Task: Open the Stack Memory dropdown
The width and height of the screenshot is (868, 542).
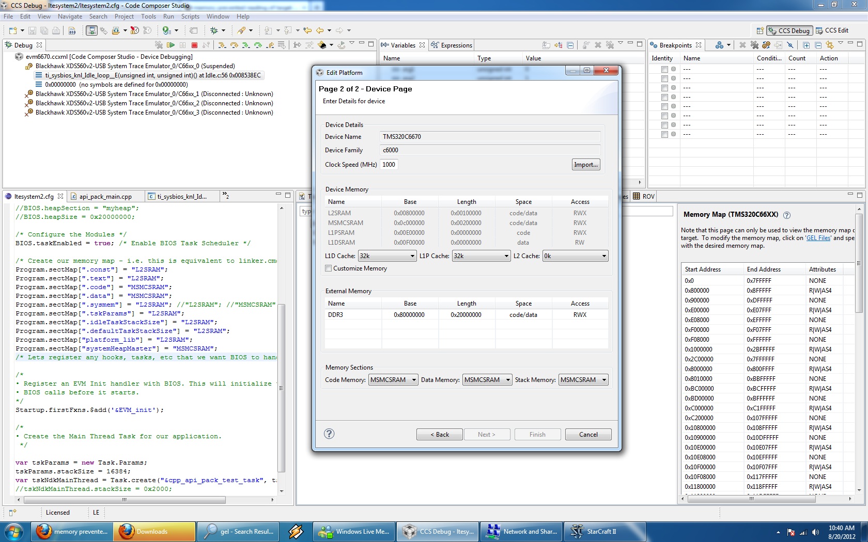Action: tap(583, 380)
